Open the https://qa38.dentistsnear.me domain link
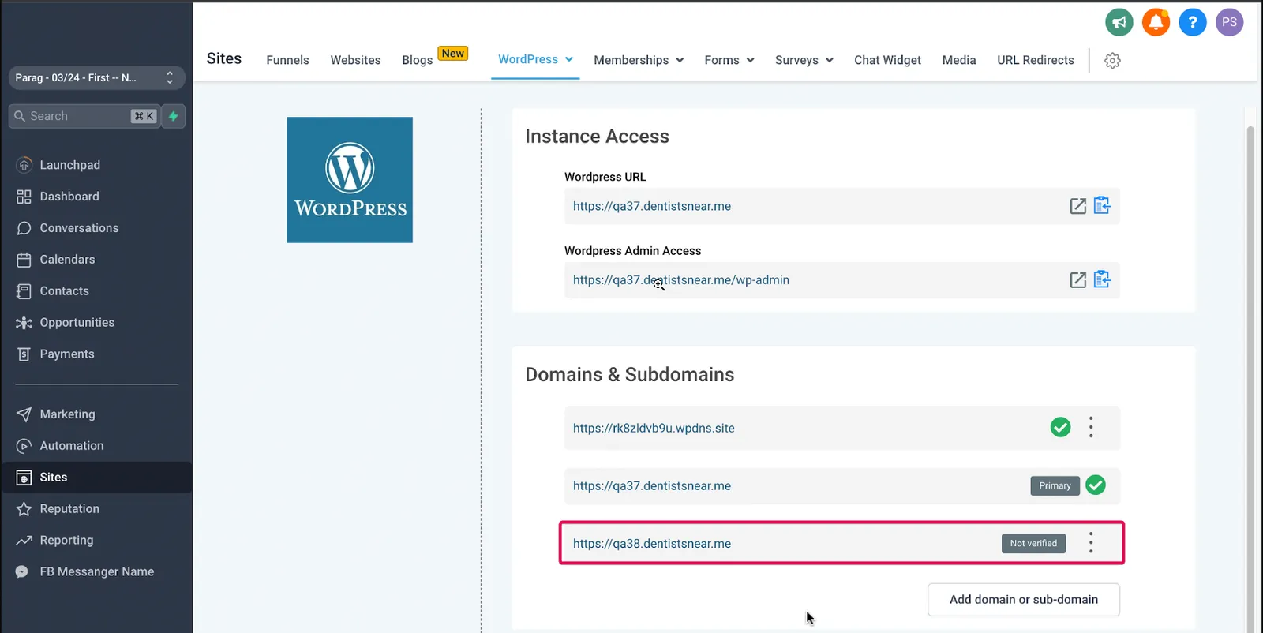Screen dimensions: 1263x633 652,544
